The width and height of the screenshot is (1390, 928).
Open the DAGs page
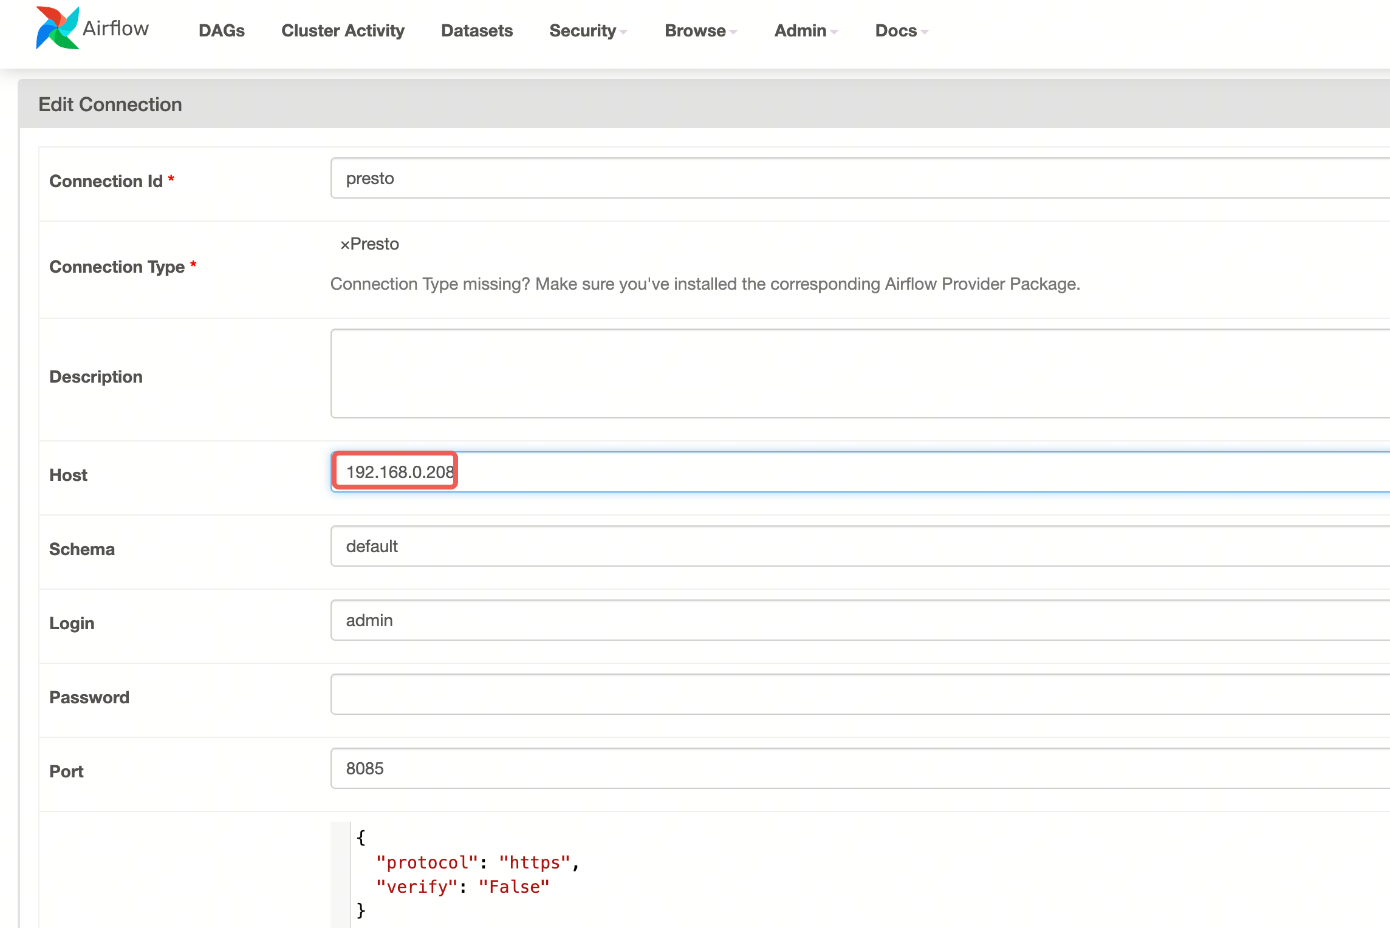[221, 30]
